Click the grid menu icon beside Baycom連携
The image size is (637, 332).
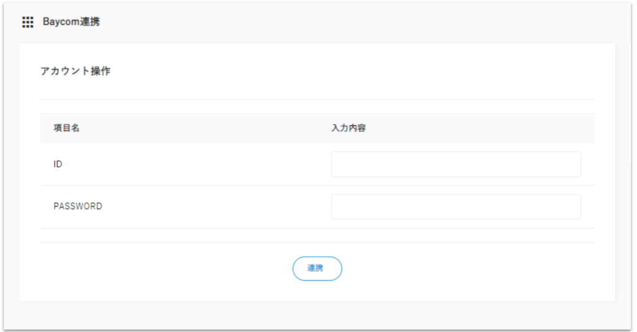(x=28, y=23)
